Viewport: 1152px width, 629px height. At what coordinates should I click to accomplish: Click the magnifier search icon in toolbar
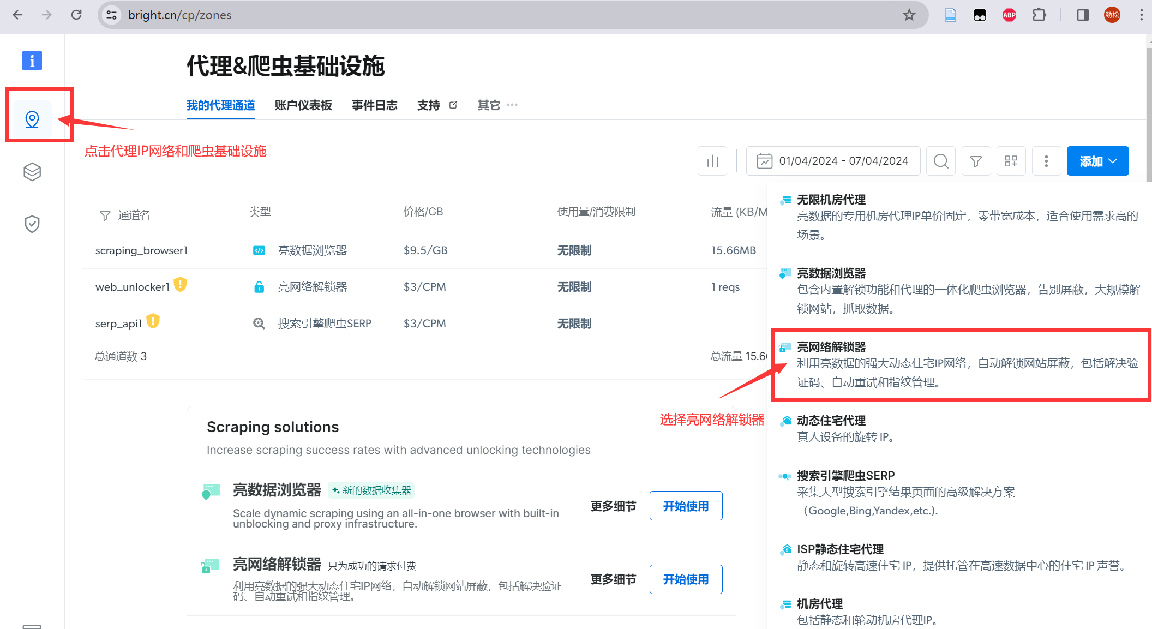click(x=941, y=161)
